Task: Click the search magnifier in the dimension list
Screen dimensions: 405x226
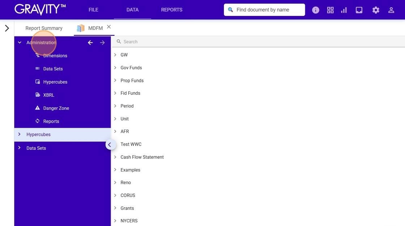Action: (119, 42)
